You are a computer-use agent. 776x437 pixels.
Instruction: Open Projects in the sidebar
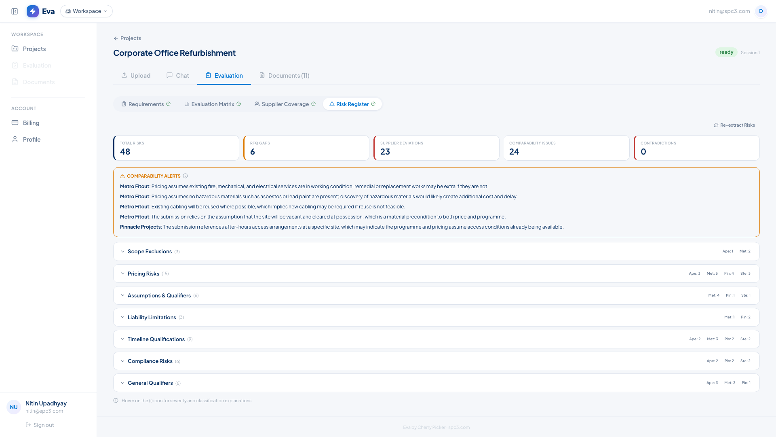48,49
